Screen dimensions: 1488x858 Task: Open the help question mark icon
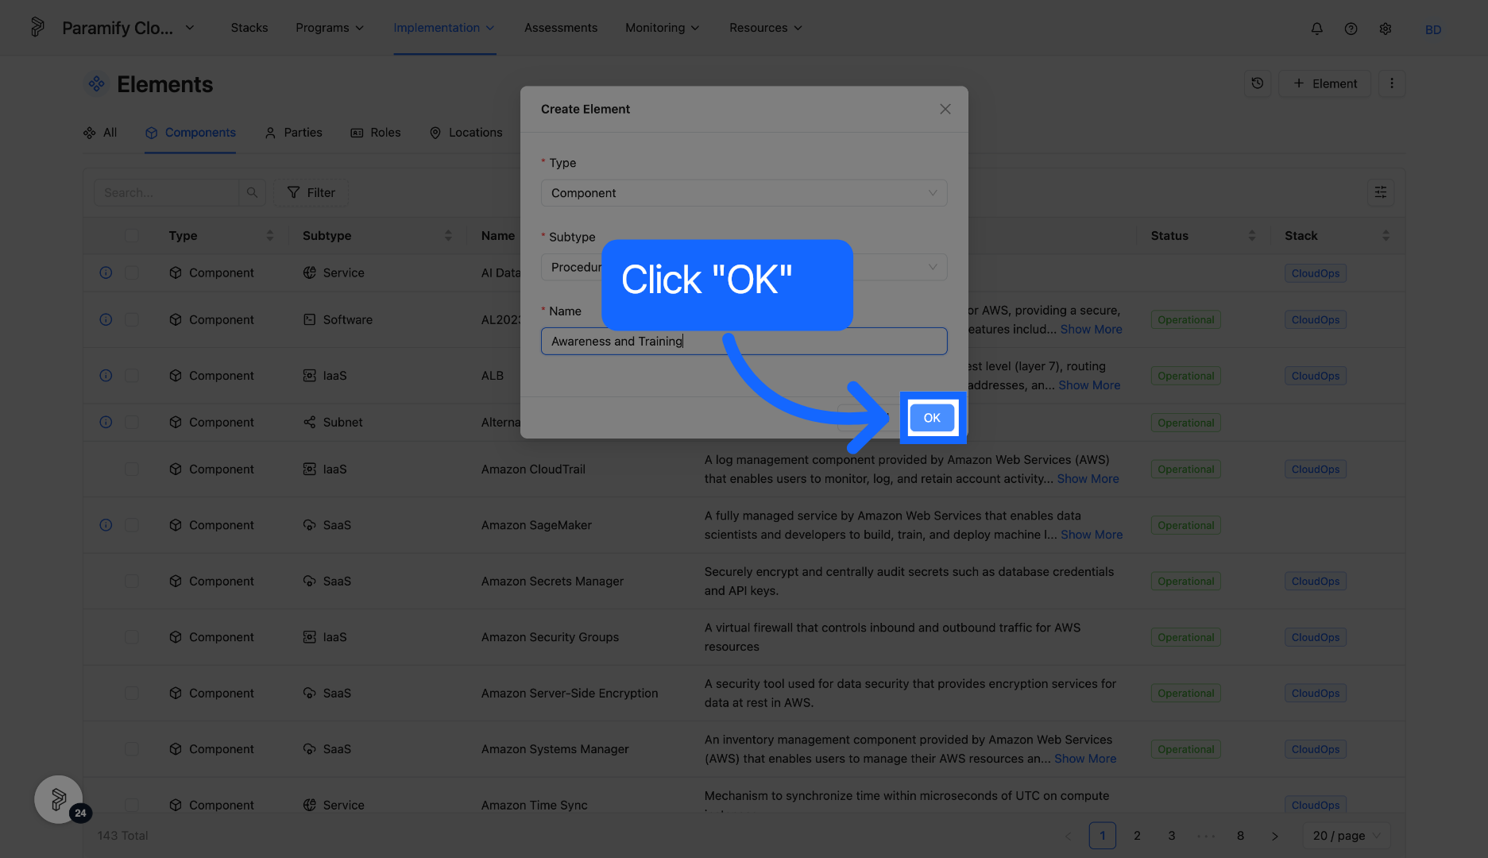(x=1351, y=29)
